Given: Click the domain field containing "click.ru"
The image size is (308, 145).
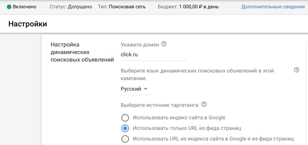Looking at the screenshot, I should (x=154, y=55).
